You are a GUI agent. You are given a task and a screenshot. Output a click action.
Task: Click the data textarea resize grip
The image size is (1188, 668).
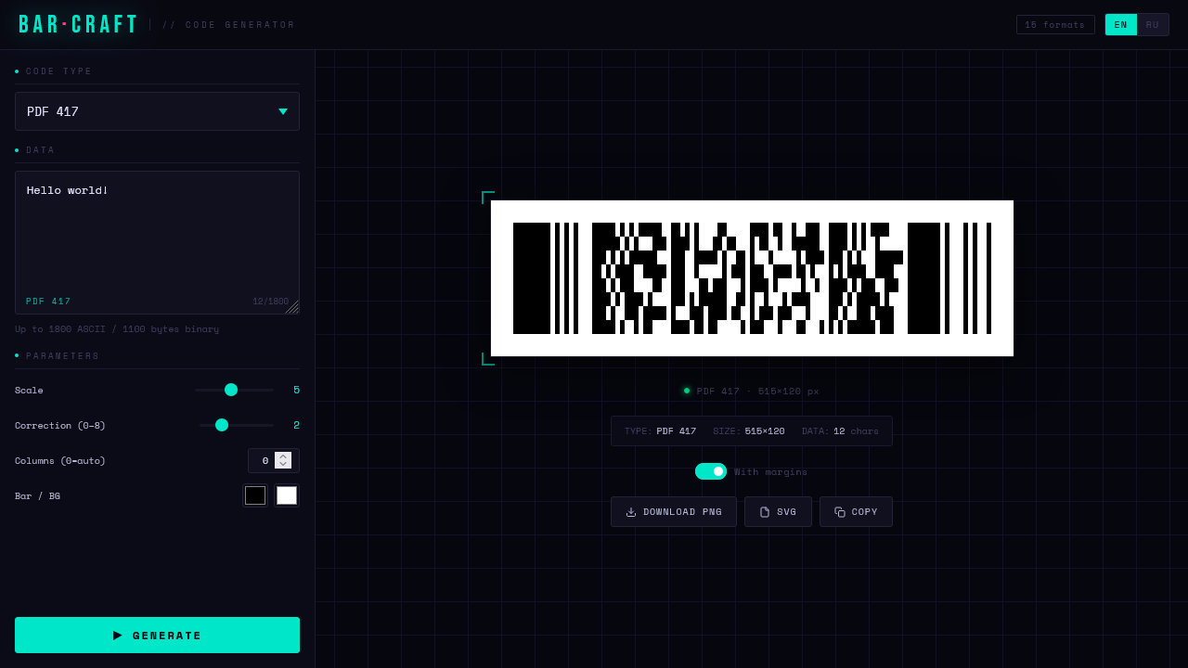click(291, 307)
